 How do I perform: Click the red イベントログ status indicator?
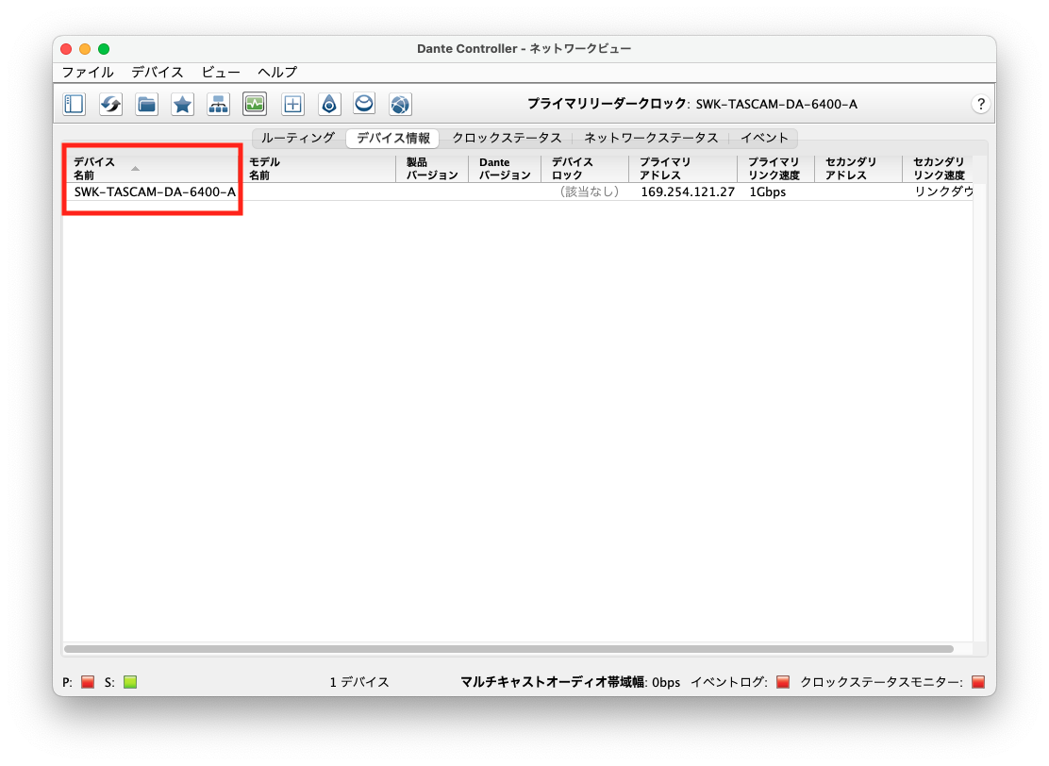pyautogui.click(x=782, y=682)
